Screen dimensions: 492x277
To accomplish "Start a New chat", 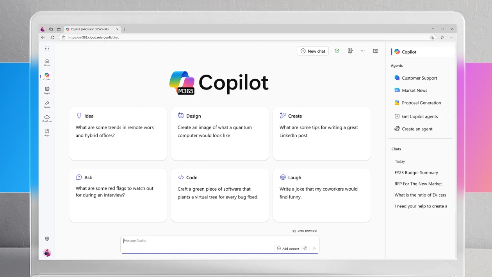I will click(312, 51).
